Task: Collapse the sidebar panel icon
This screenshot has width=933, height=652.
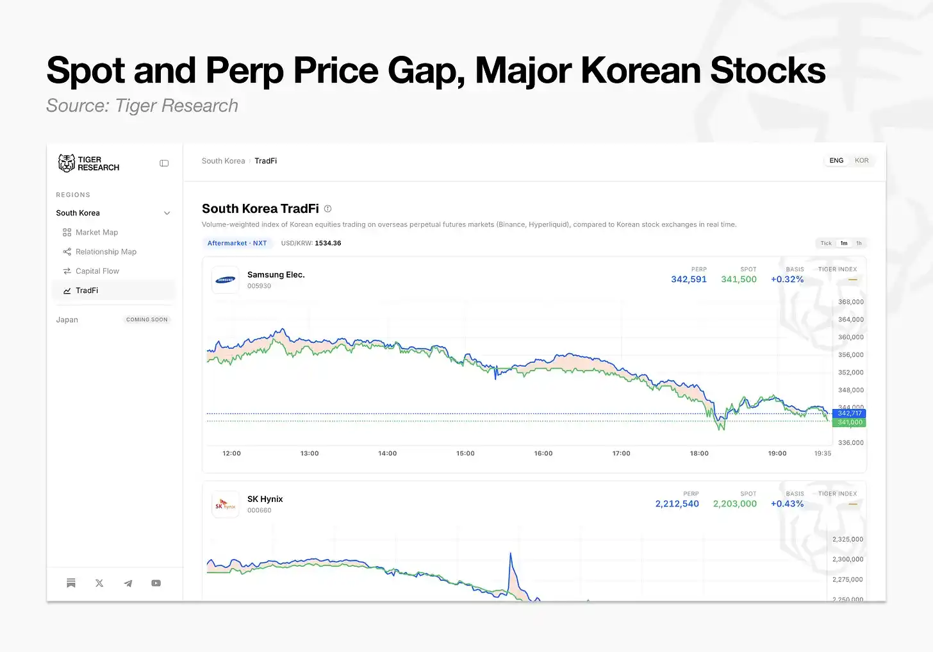Action: (164, 163)
